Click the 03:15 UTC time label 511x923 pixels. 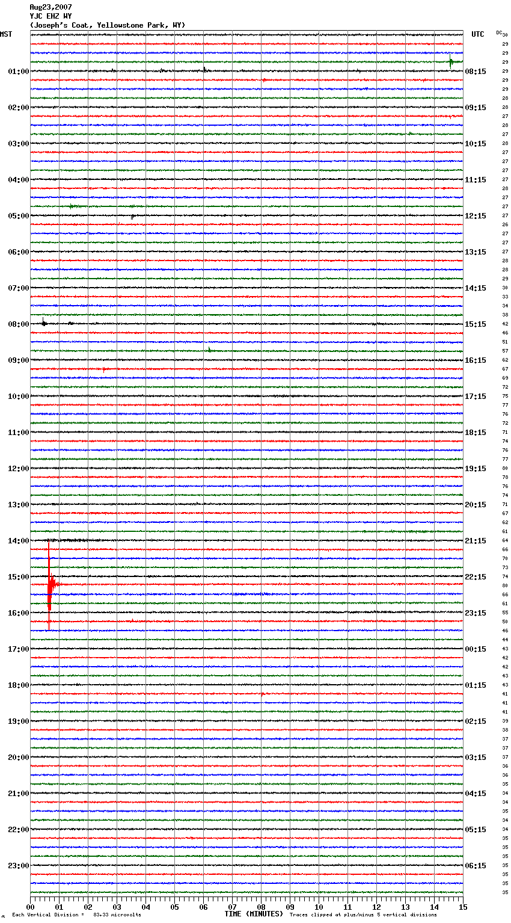(476, 758)
